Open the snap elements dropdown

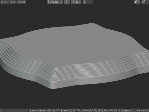click(78, 2)
